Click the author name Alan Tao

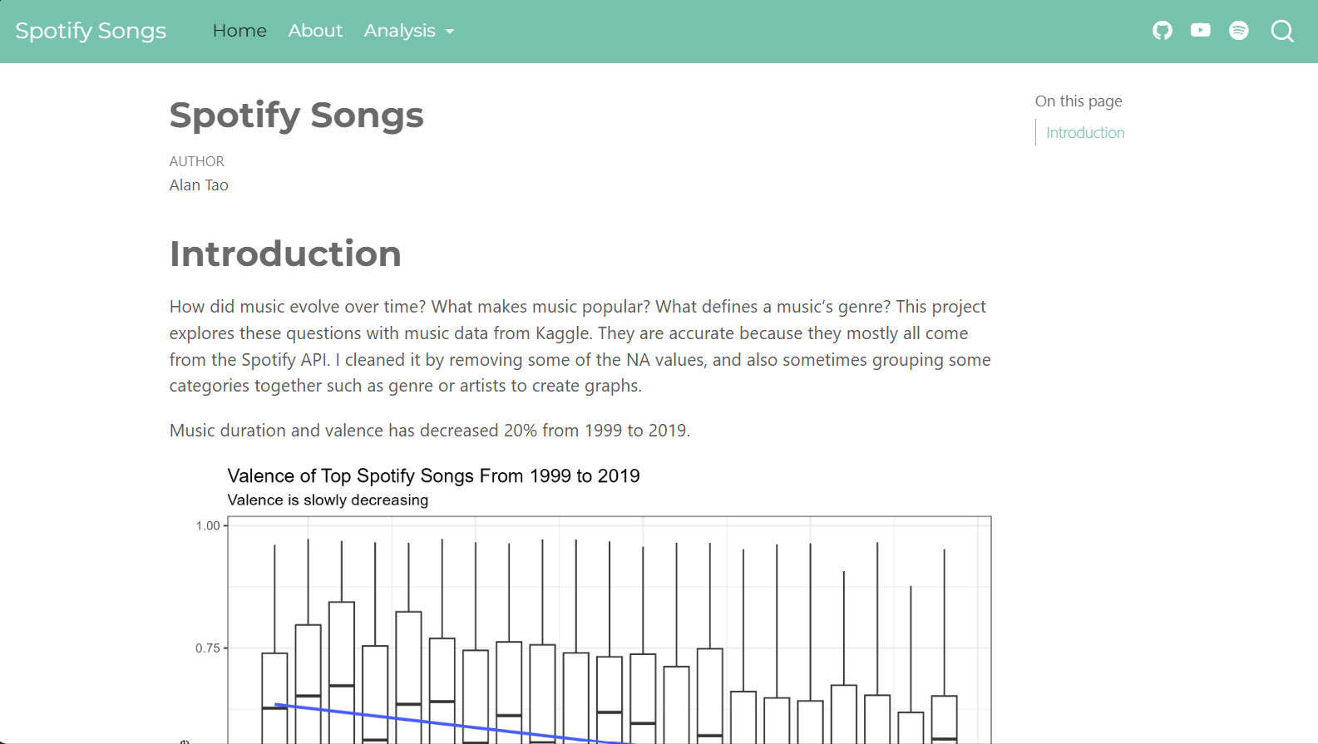[x=199, y=185]
